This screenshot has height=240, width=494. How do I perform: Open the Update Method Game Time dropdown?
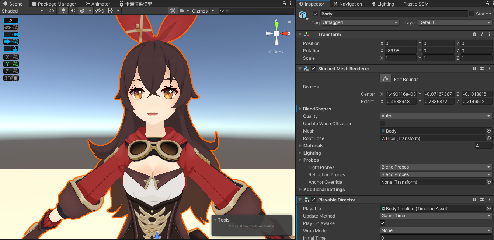click(436, 216)
